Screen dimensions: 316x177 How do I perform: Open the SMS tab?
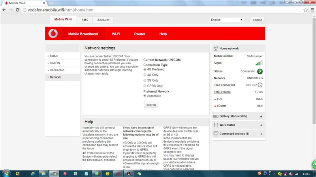[x=85, y=20]
